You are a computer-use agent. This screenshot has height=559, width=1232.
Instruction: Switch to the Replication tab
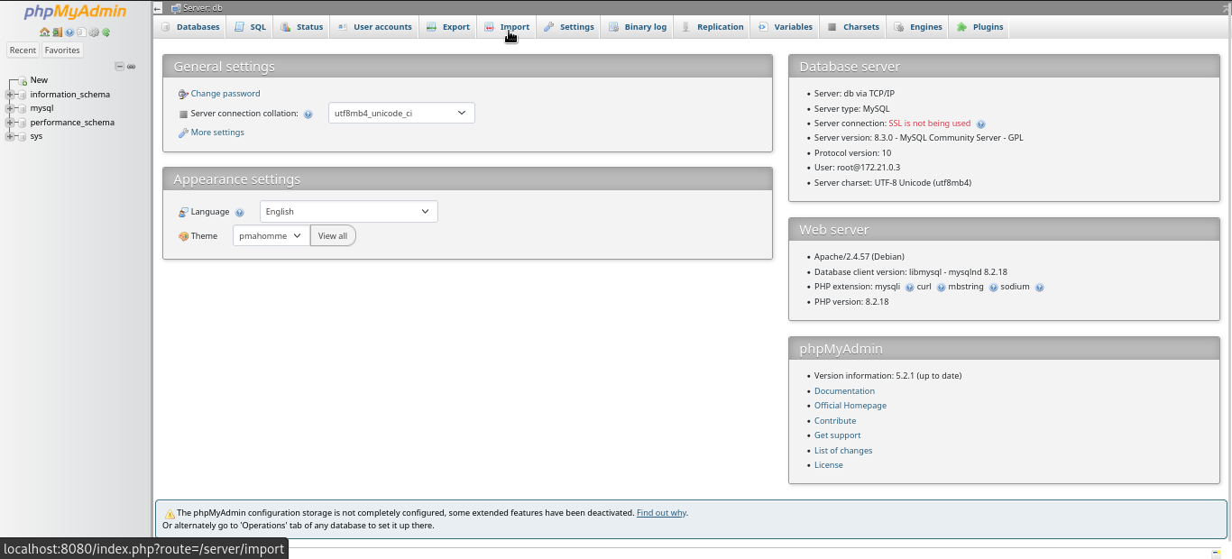(x=712, y=27)
